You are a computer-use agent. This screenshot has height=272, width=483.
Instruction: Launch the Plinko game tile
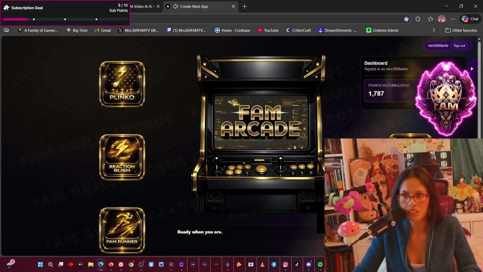click(x=122, y=84)
